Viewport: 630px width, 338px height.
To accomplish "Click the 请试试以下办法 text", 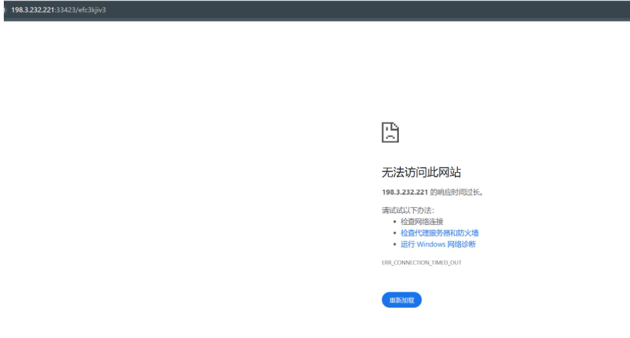I will 408,210.
